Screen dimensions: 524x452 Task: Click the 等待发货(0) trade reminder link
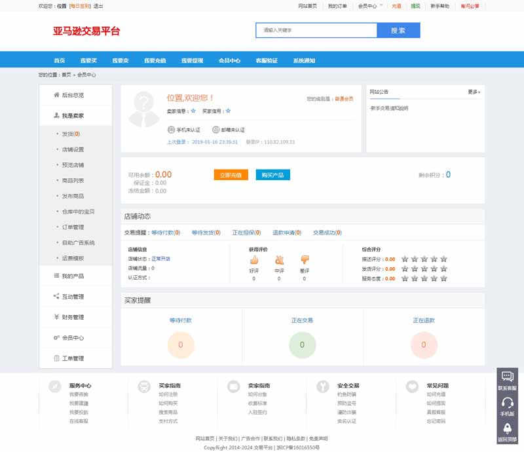[206, 233]
